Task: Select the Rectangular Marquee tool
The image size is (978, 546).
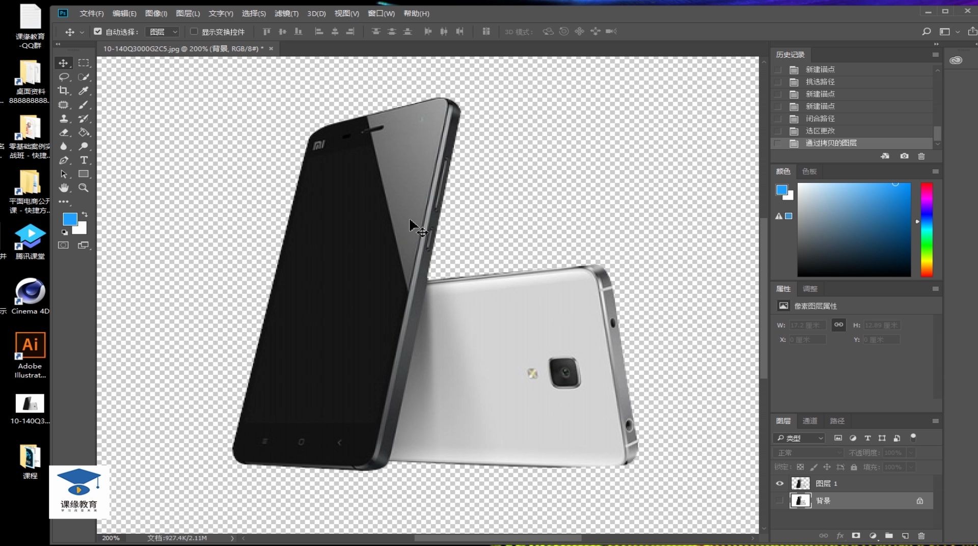Action: point(84,63)
